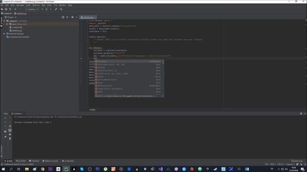Select Scratches and Consoles

pyautogui.click(x=18, y=37)
